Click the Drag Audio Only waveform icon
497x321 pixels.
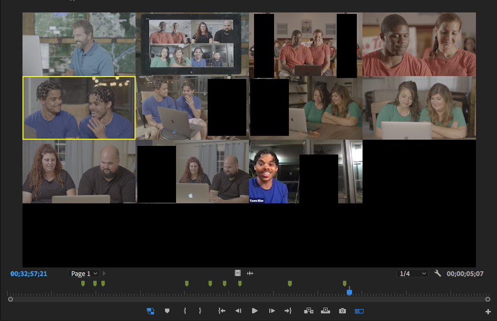250,273
